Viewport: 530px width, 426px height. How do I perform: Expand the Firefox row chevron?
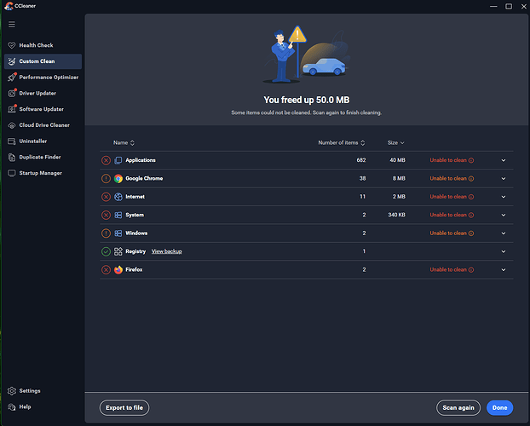(504, 270)
